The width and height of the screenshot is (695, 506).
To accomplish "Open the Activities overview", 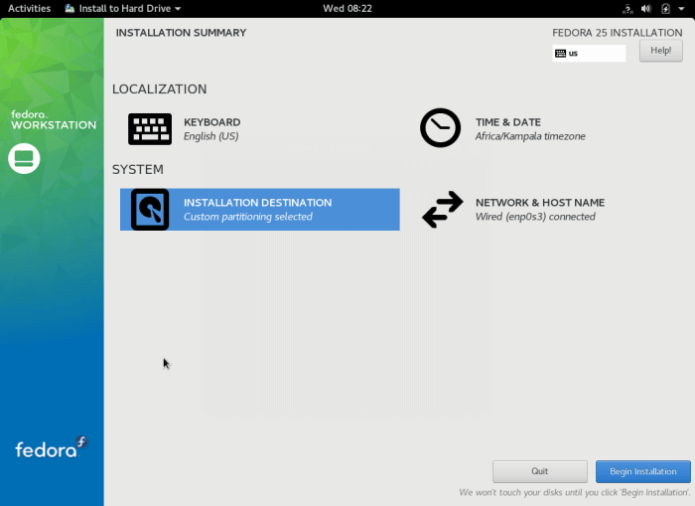I will click(29, 8).
